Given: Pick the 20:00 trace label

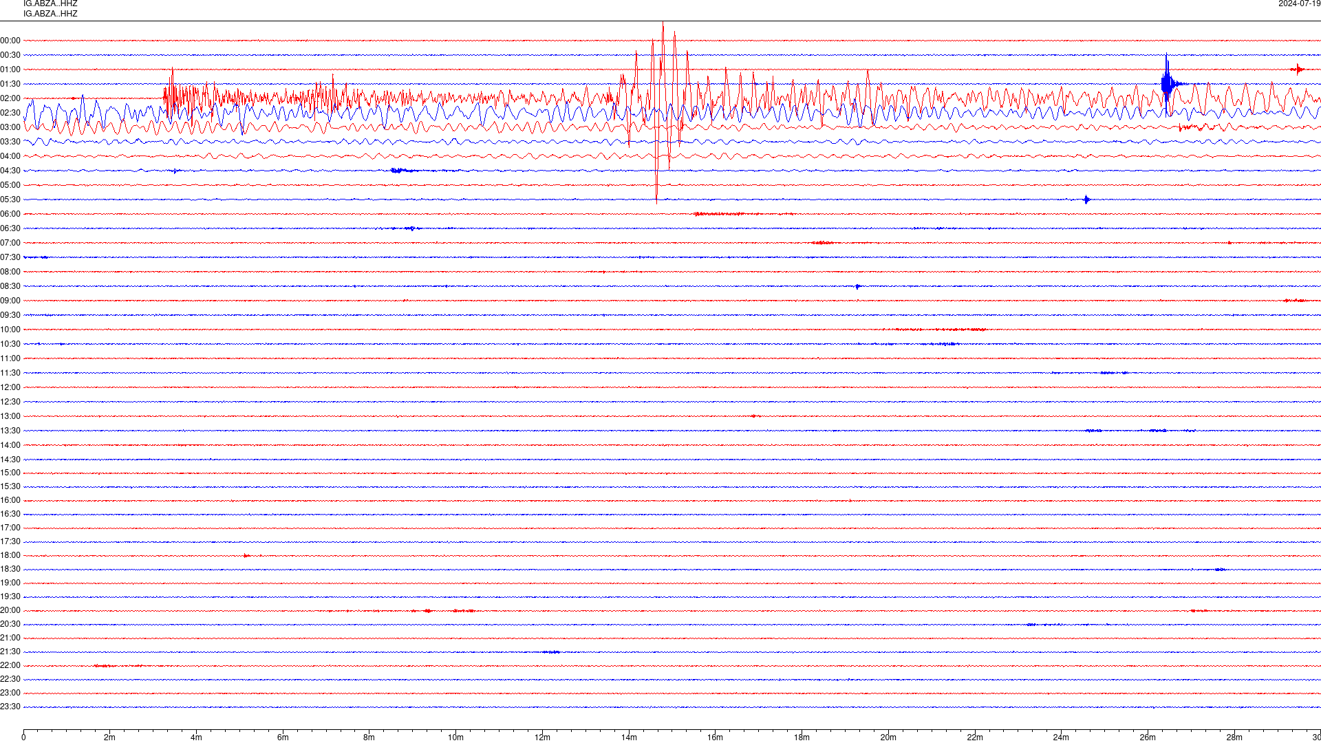Looking at the screenshot, I should click(10, 610).
